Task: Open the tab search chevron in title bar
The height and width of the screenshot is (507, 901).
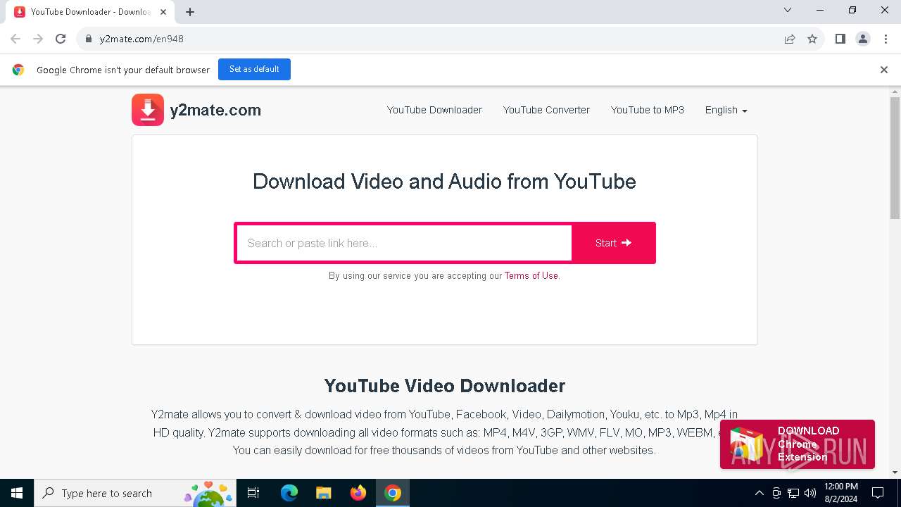Action: 788,11
